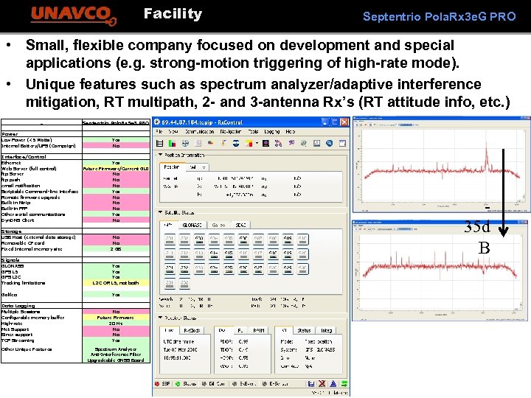Click the blue magnifier circle toolbar icon

pos(330,144)
